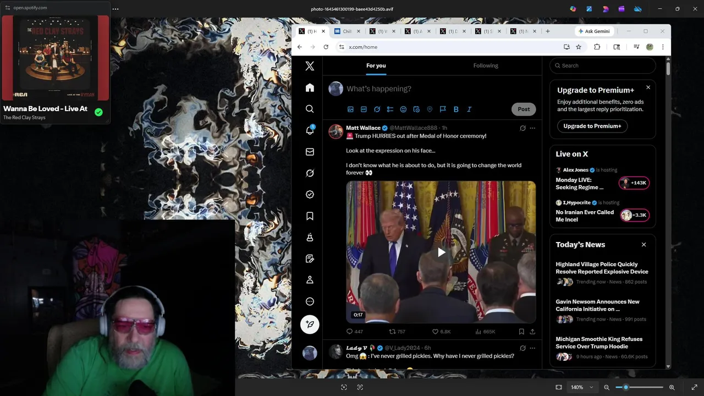Play the Trump ceremony video

tap(441, 252)
